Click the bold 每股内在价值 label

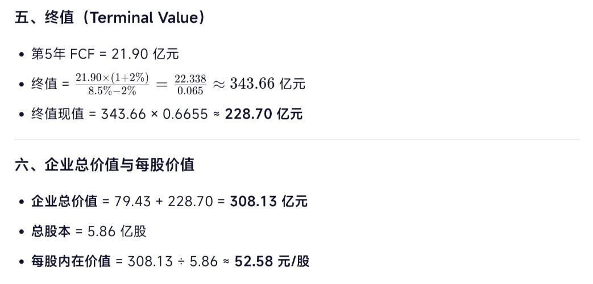tap(71, 261)
